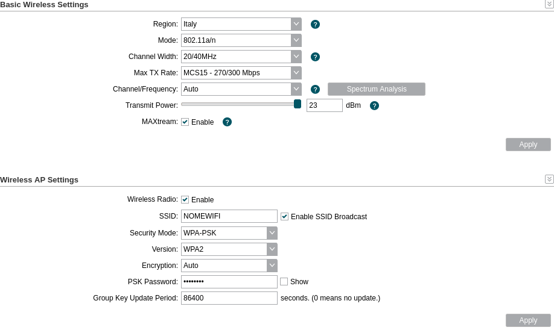554x333 pixels.
Task: Click the 'seconds. (0 means no update.)' text
Action: [330, 298]
